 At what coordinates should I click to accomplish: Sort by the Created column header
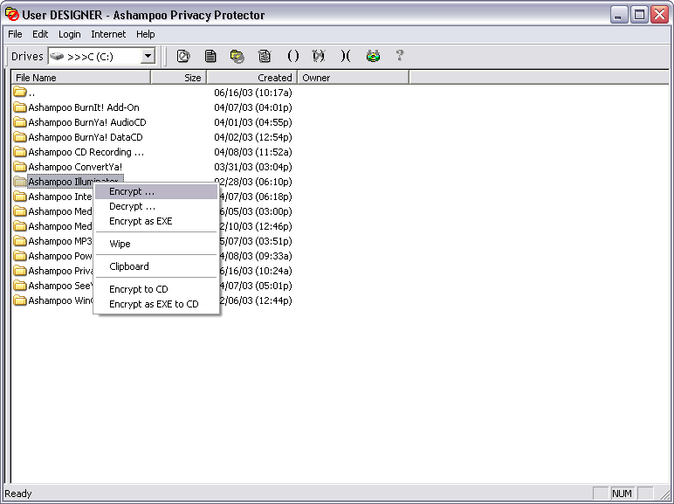click(252, 78)
